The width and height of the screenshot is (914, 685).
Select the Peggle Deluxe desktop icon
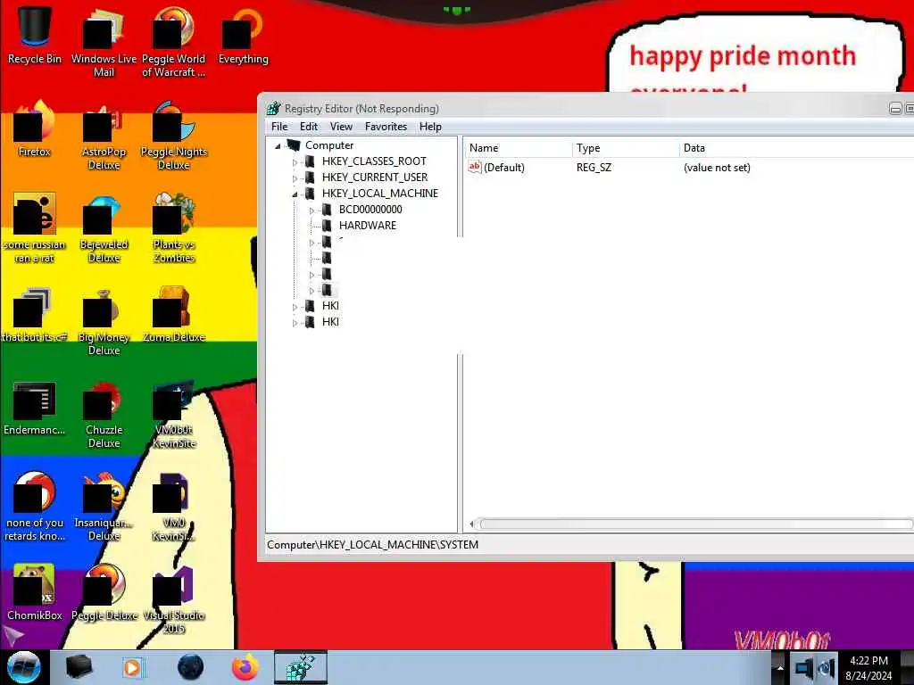coord(104,592)
